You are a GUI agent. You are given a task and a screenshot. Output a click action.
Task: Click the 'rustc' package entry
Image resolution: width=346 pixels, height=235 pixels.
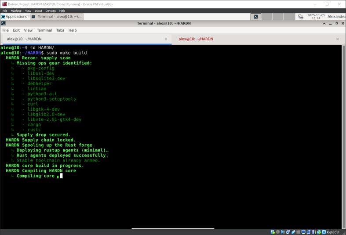tap(34, 130)
